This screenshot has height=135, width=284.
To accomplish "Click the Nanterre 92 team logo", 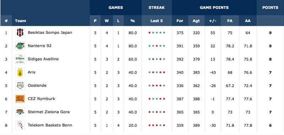I will 20,46.
